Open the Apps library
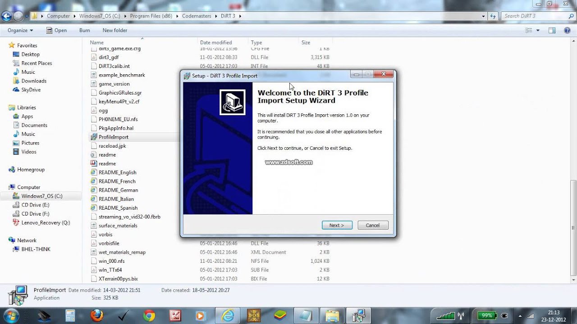Screen dimensions: 577x324 [27, 117]
